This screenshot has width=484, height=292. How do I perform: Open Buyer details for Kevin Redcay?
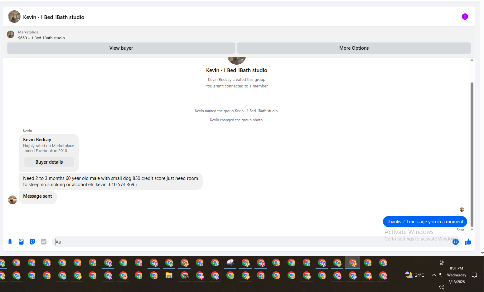click(x=49, y=162)
